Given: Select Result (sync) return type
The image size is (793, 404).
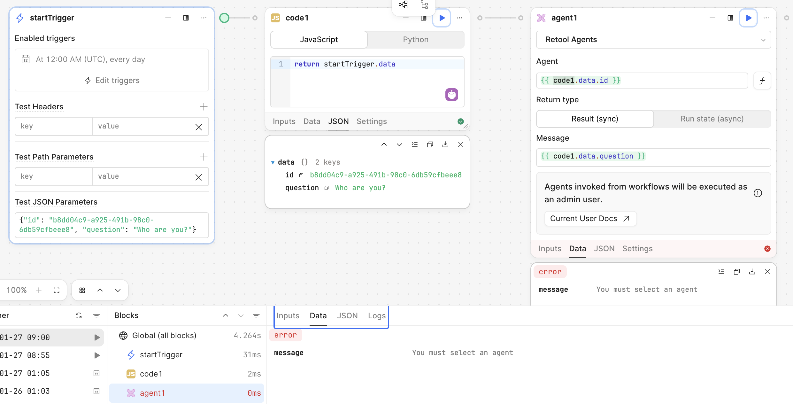Looking at the screenshot, I should 595,119.
